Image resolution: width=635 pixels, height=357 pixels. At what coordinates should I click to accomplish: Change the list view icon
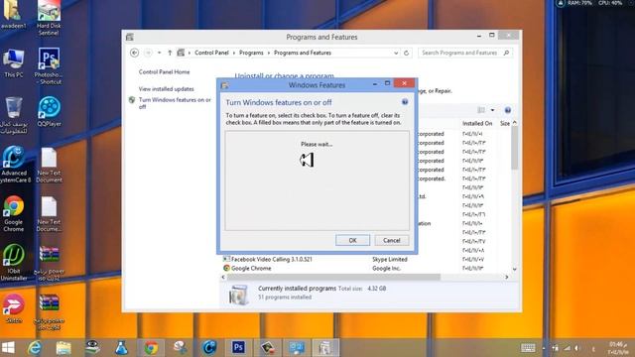pos(481,110)
